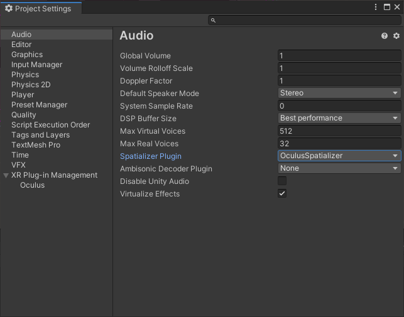The height and width of the screenshot is (317, 404).
Task: Open the Quality settings category
Action: pyautogui.click(x=24, y=115)
